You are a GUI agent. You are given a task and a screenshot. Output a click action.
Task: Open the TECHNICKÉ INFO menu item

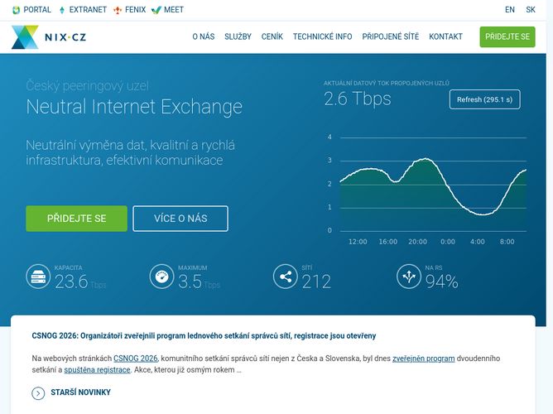click(x=322, y=36)
